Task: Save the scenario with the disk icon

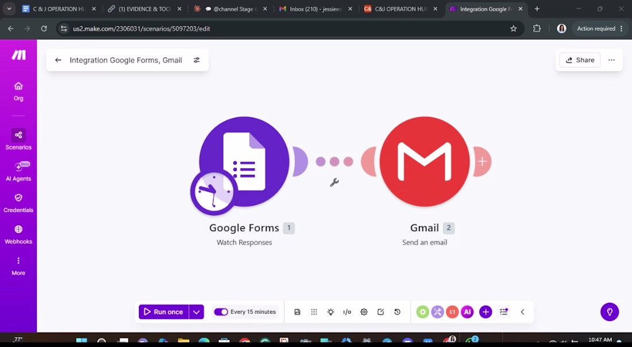Action: coord(297,312)
